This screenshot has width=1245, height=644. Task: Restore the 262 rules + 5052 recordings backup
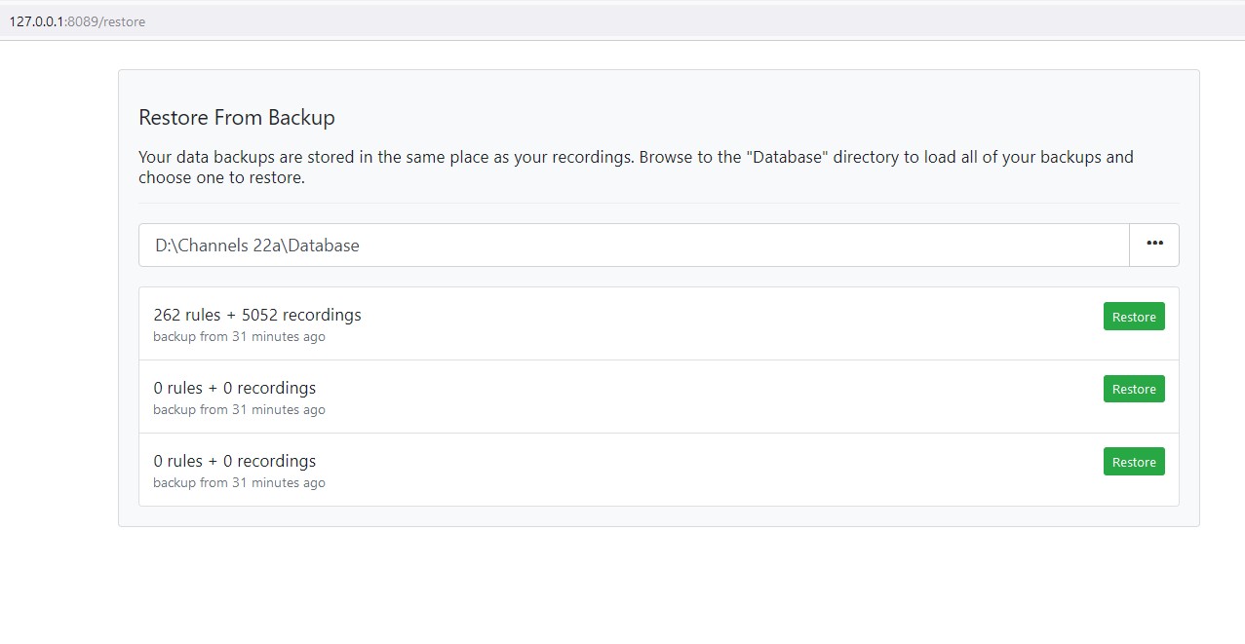(x=1133, y=317)
